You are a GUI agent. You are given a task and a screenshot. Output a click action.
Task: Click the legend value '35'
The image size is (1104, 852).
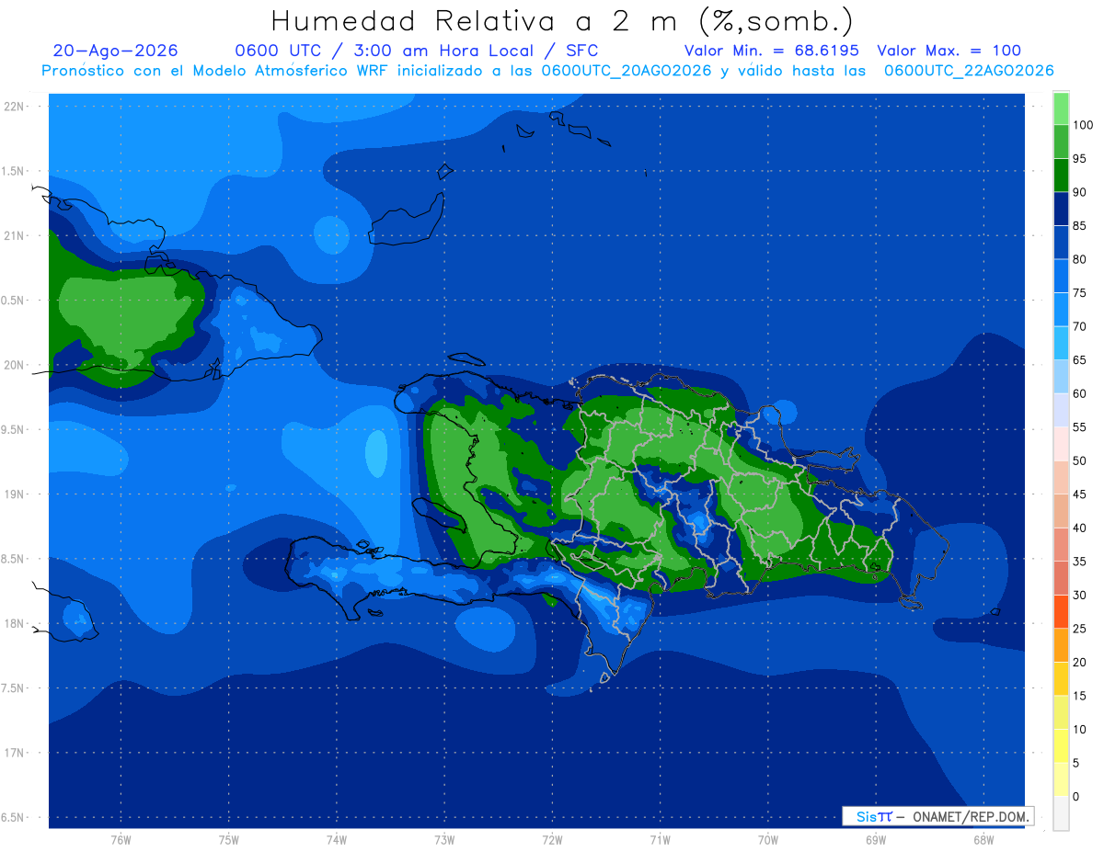(x=1079, y=562)
